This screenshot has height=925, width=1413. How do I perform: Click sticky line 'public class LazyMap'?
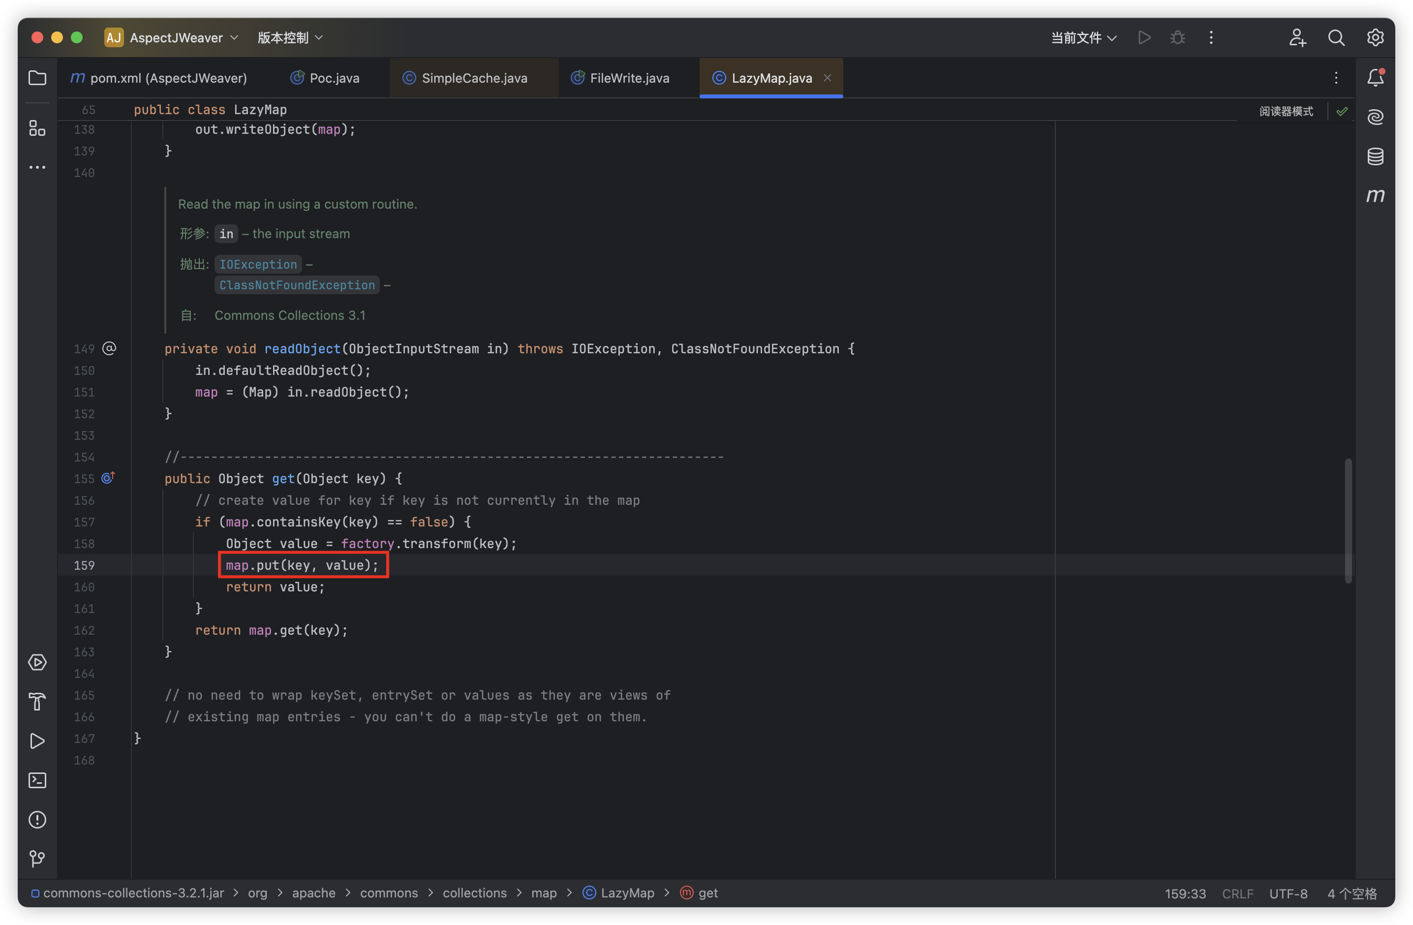point(210,109)
